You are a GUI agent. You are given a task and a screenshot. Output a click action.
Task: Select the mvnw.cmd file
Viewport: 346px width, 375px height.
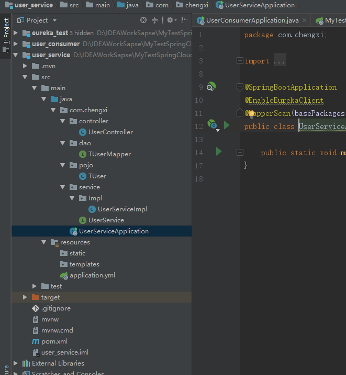52,330
